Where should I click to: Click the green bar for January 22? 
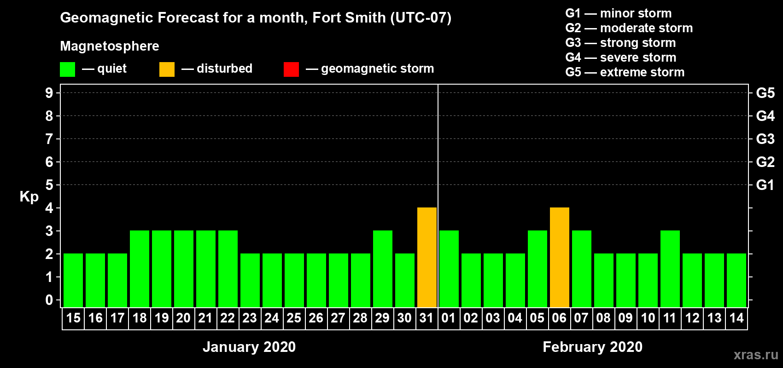[228, 269]
